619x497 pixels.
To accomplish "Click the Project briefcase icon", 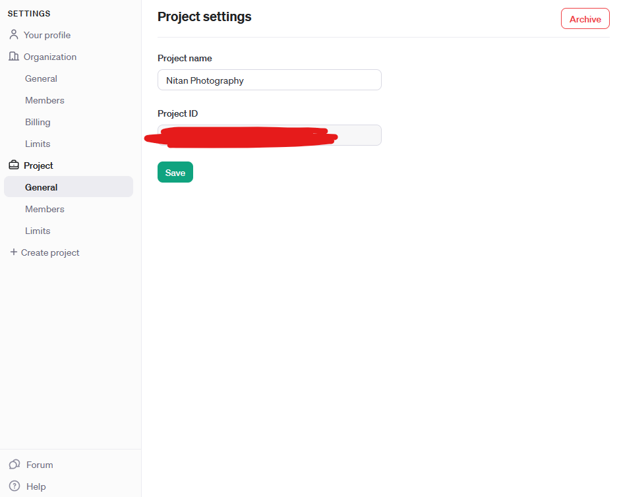I will pos(14,165).
